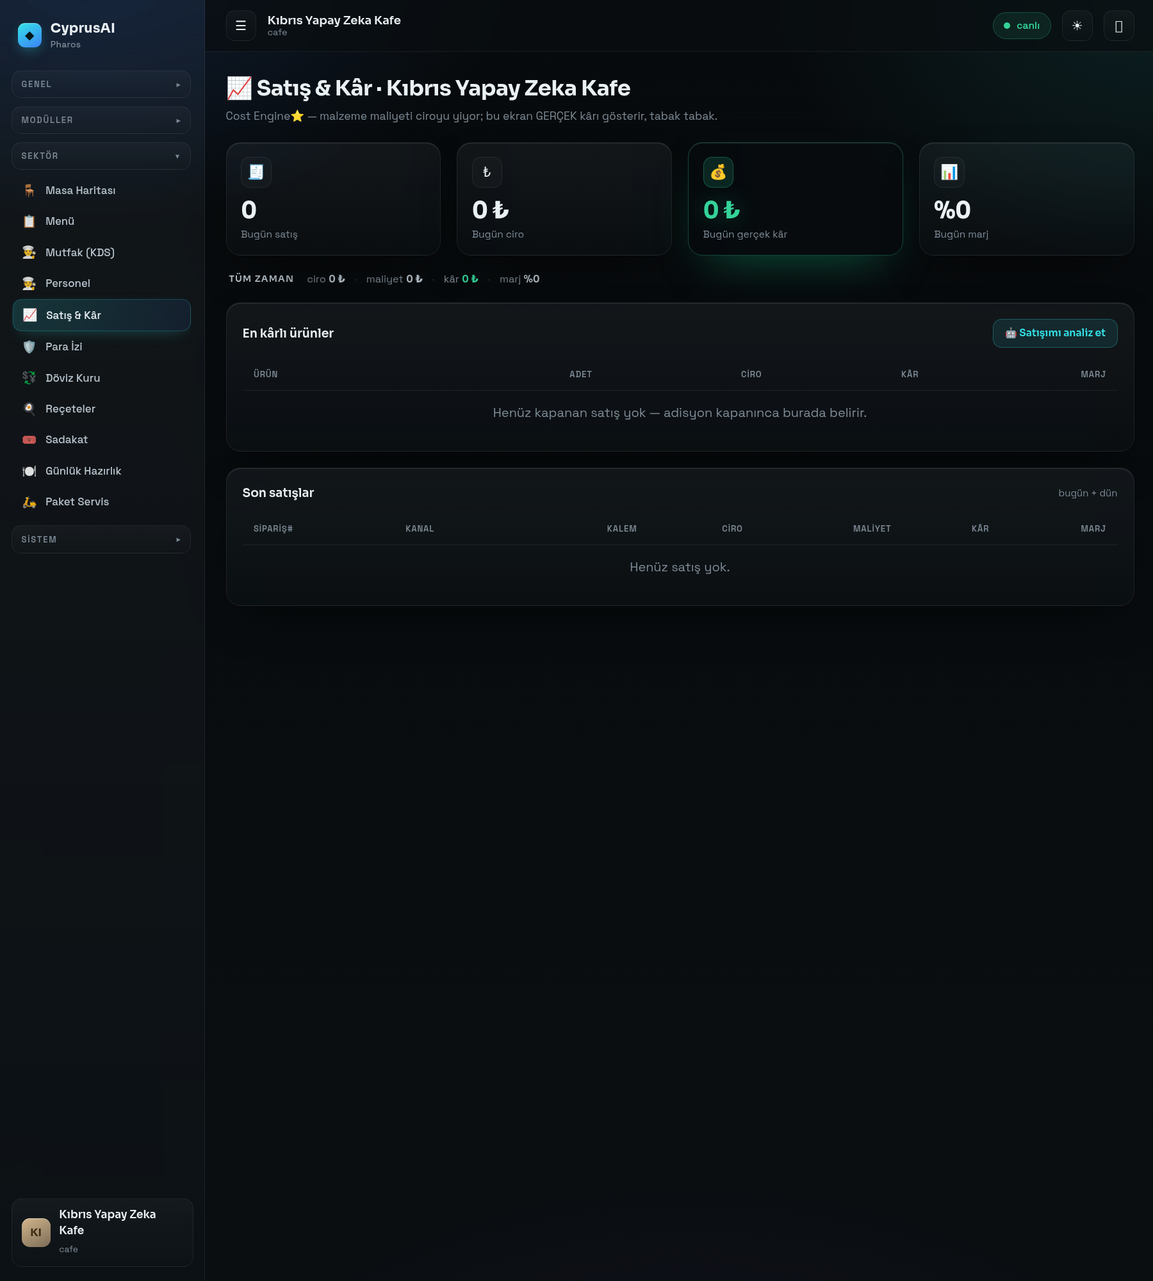Click the KI avatar in the account card
Viewport: 1153px width, 1281px height.
tap(36, 1232)
